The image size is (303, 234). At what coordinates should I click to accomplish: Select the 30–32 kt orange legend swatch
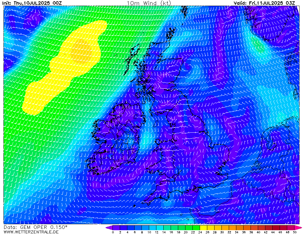click(225, 228)
